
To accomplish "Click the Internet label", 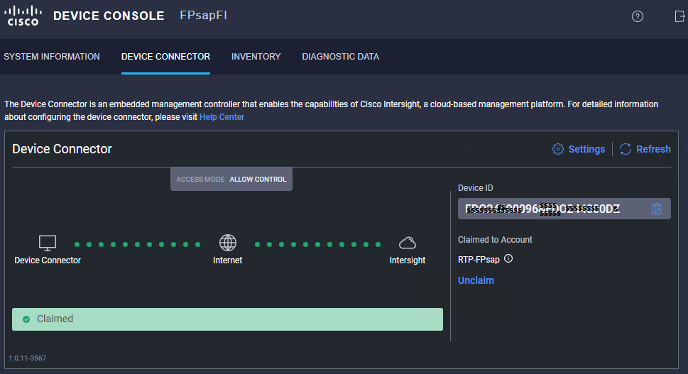I will point(228,260).
